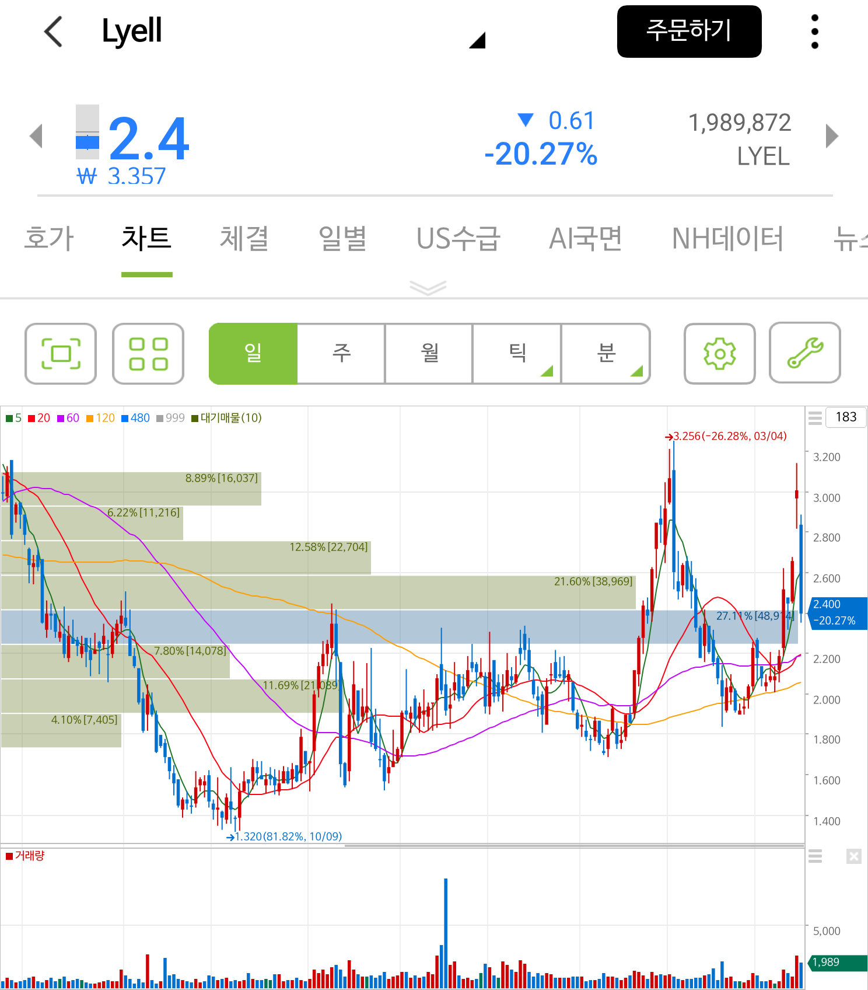Screen dimensions: 868x990
Task: Open multi-chart grid layout icon
Action: (148, 354)
